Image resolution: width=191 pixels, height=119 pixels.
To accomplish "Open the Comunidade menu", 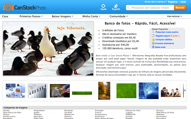I will (x=119, y=16).
